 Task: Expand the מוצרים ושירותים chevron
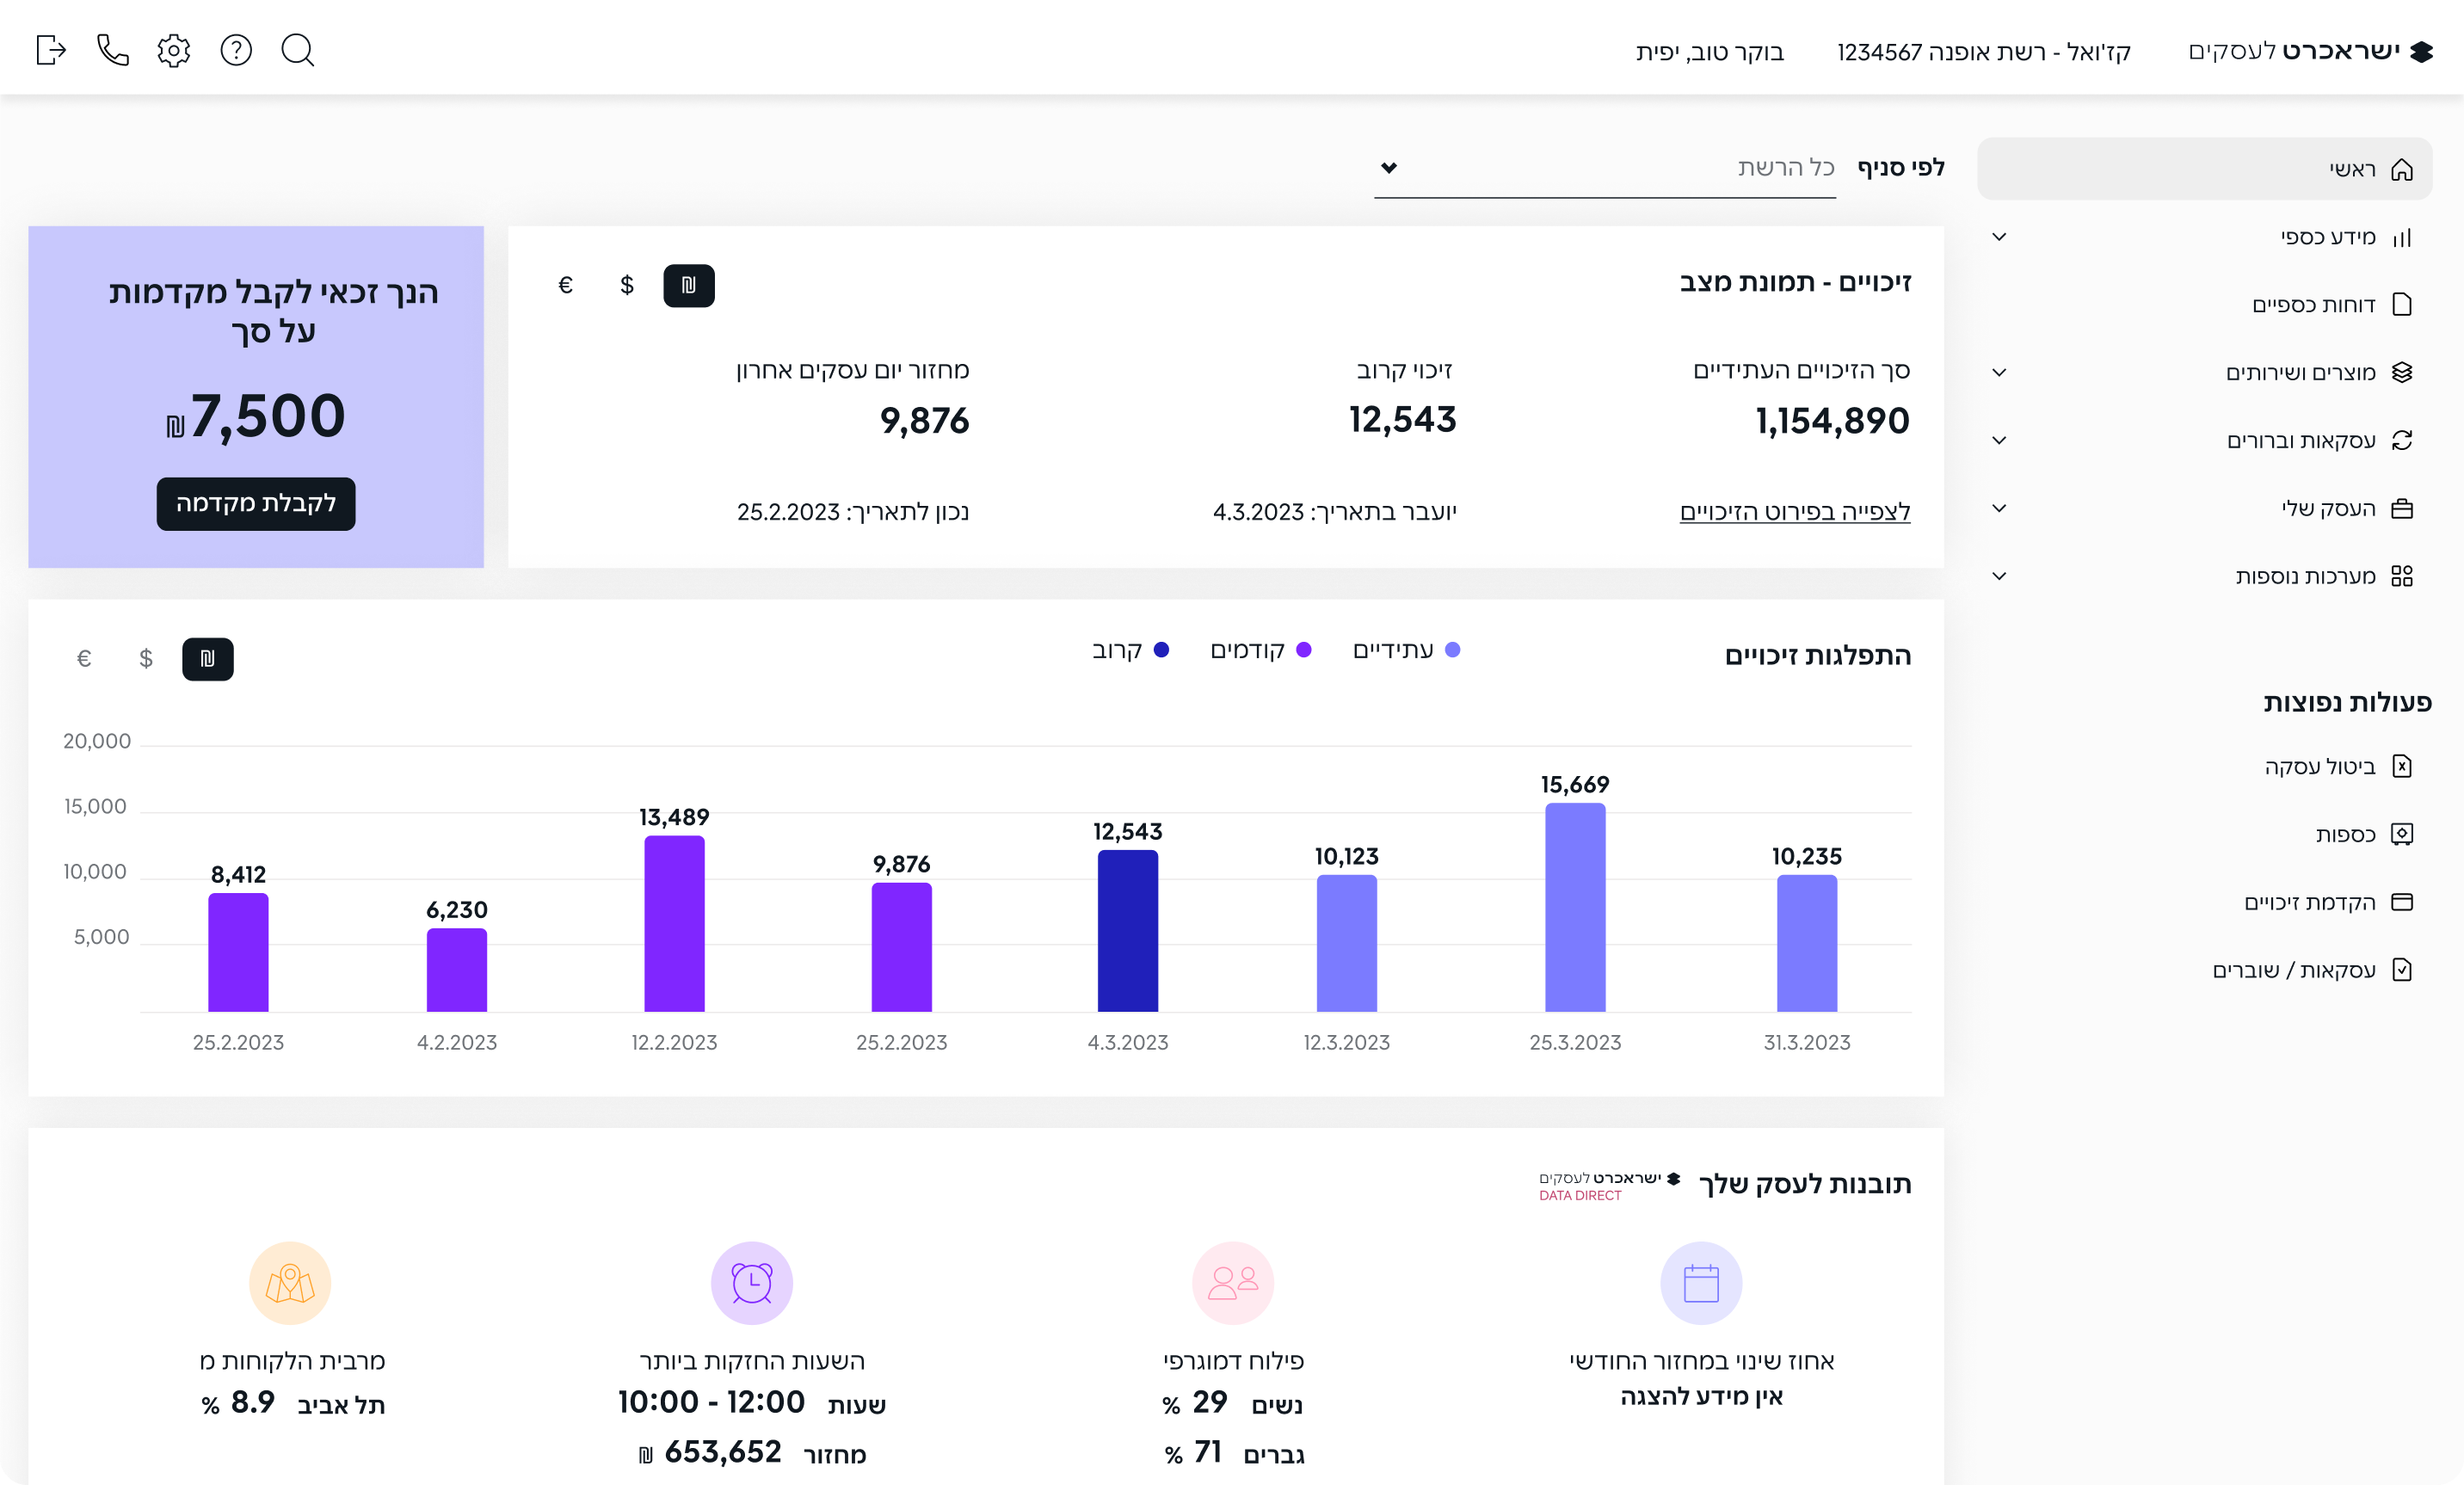click(1999, 373)
